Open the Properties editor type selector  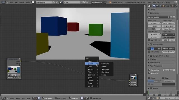coord(150,6)
